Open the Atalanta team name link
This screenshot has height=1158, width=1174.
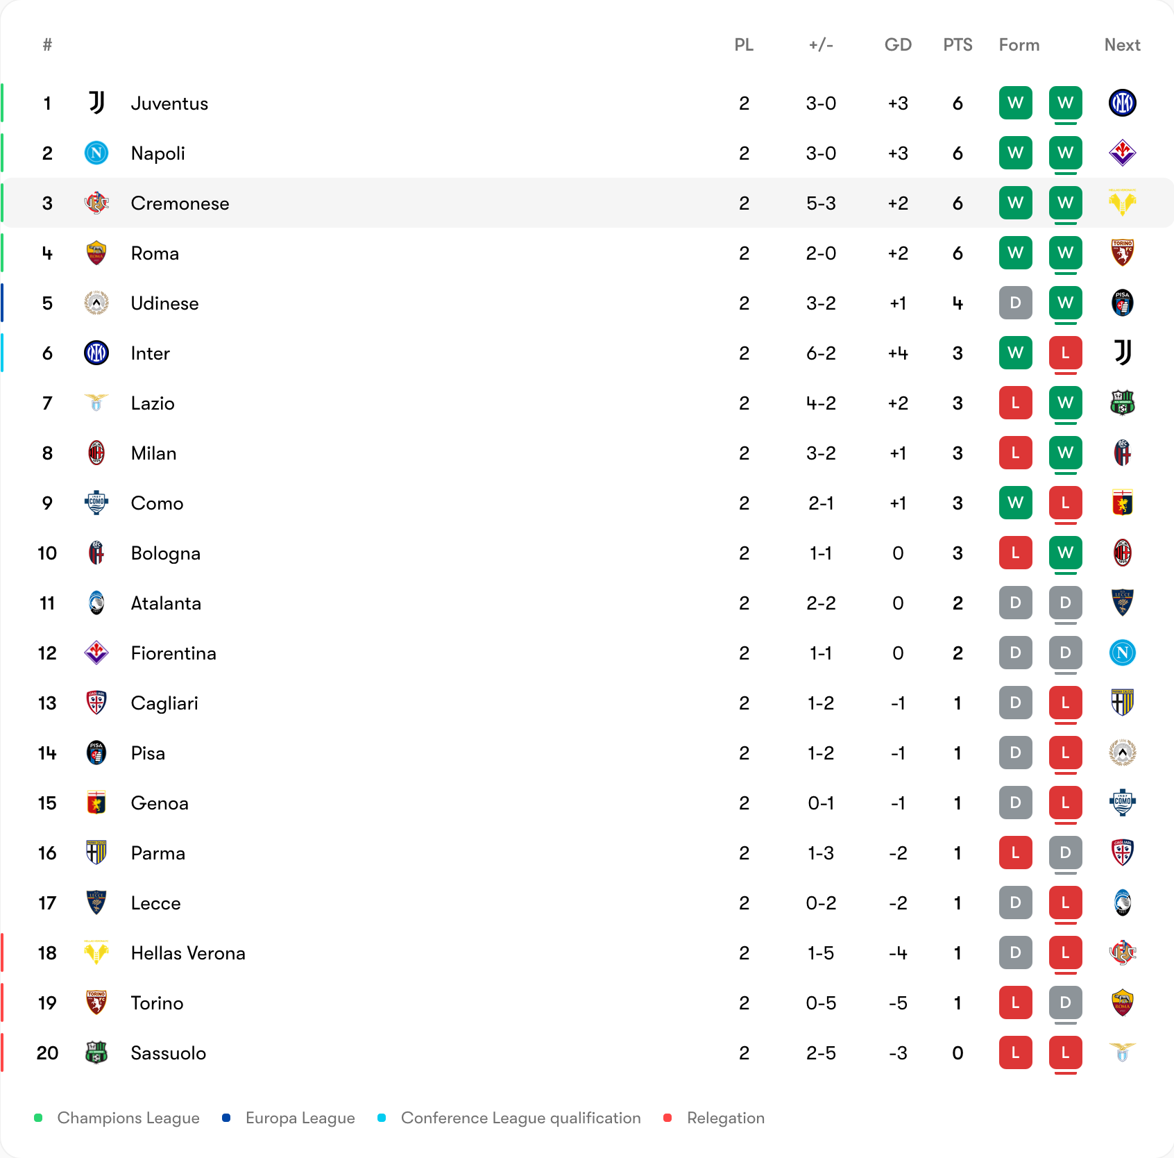[x=166, y=603]
